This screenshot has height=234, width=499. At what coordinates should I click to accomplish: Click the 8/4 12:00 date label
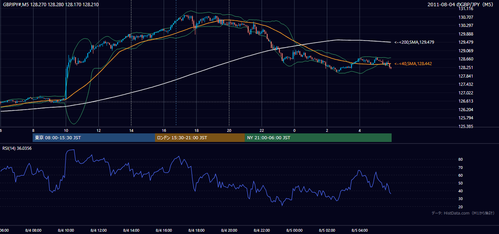[98, 230]
